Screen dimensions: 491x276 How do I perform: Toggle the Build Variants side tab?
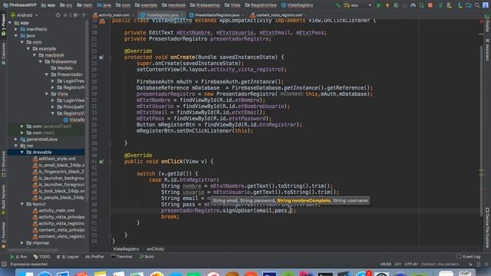(x=3, y=199)
